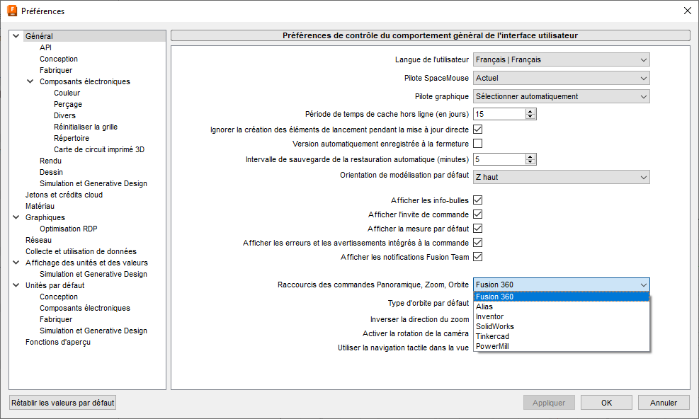The height and width of the screenshot is (419, 699).
Task: Open the Couleur settings
Action: 67,93
